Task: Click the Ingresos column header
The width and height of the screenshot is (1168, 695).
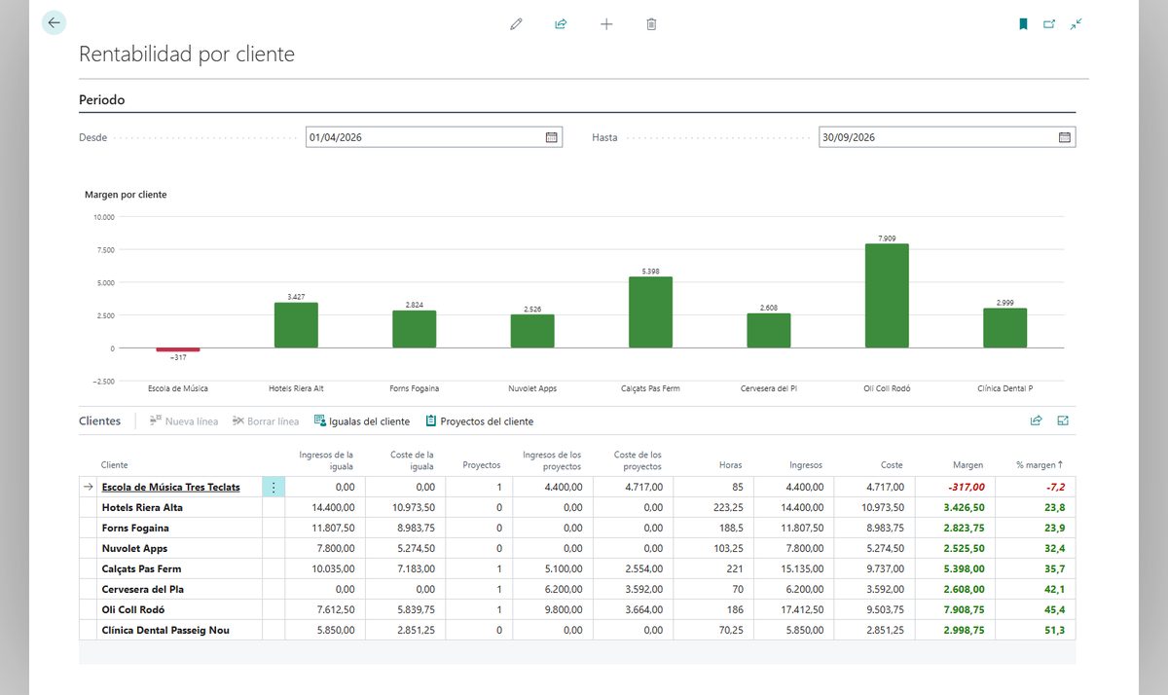Action: click(806, 465)
